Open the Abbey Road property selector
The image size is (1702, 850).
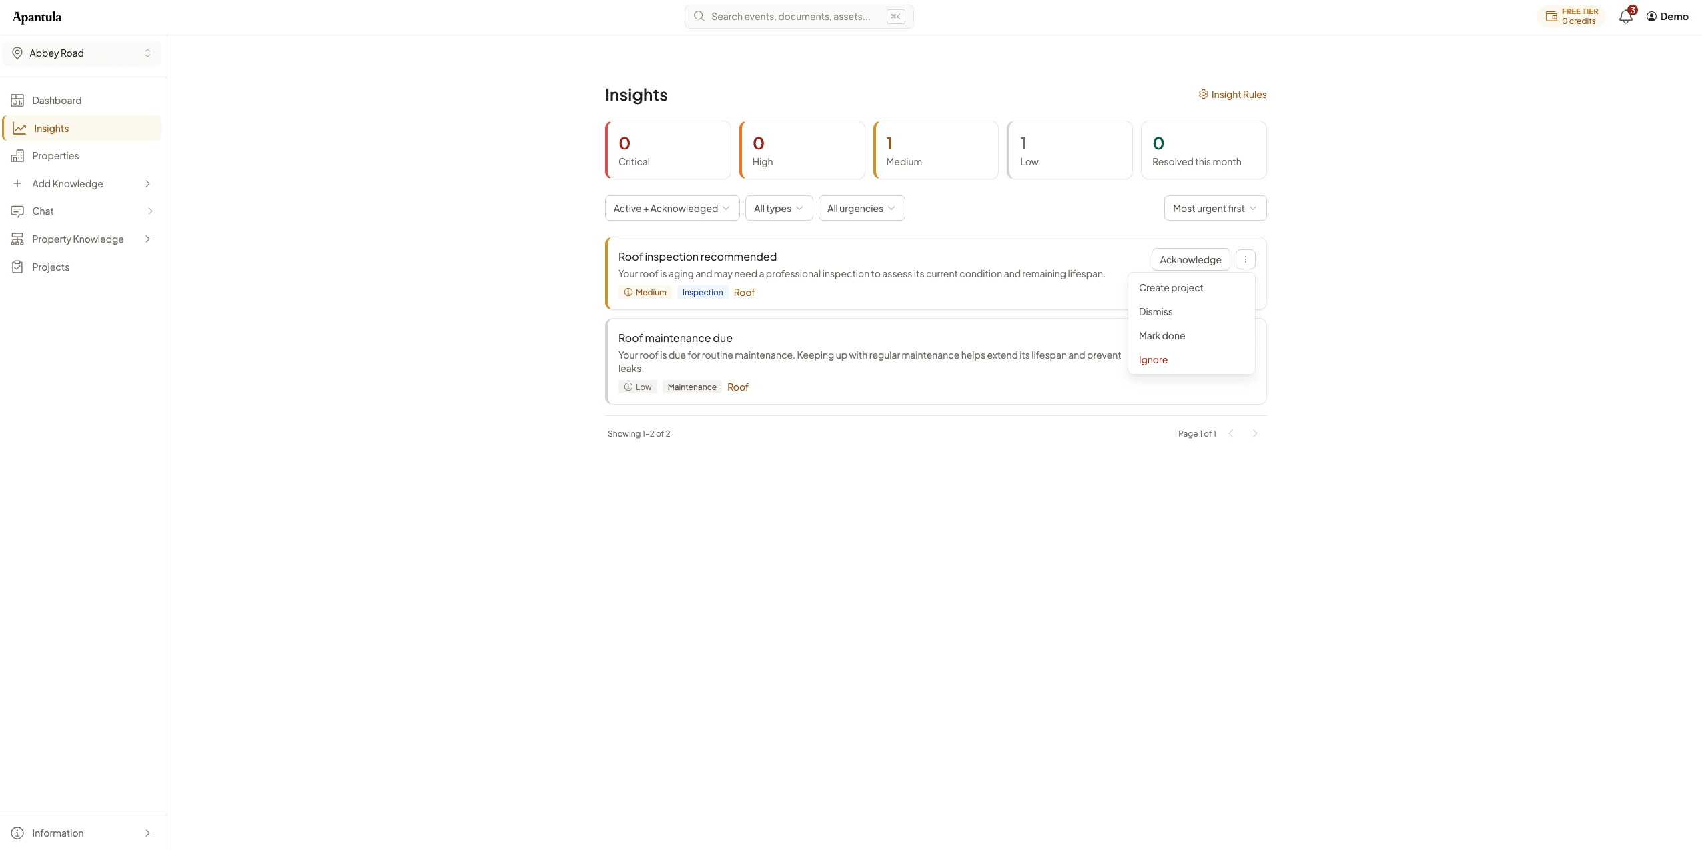pos(82,53)
